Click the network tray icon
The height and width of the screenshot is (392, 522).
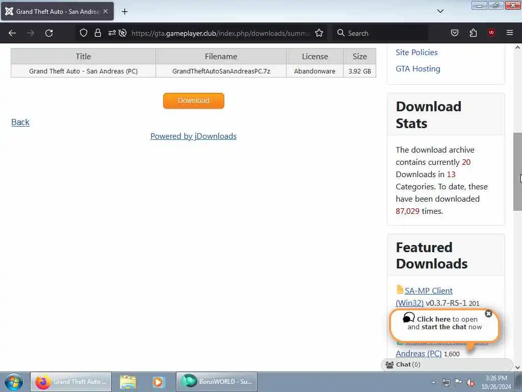446,382
